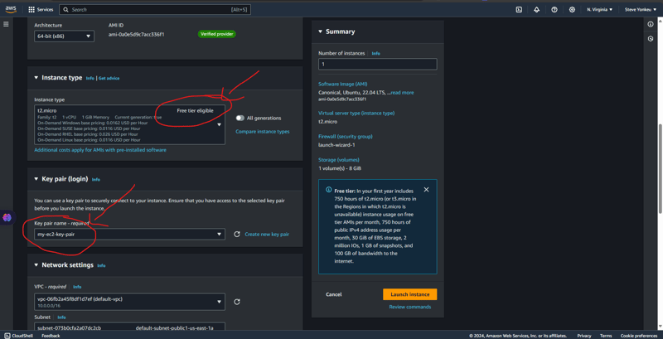Open the Terms footer link
Viewport: 663px width, 339px height.
click(606, 336)
